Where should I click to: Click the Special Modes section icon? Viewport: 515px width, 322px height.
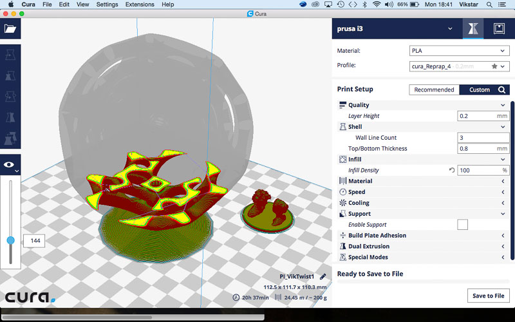[x=342, y=257]
